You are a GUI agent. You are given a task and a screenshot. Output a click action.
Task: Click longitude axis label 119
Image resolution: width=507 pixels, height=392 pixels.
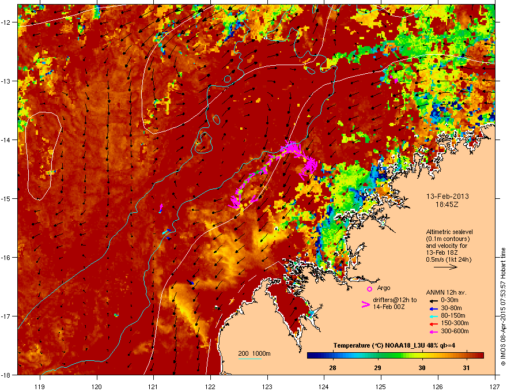(40, 386)
